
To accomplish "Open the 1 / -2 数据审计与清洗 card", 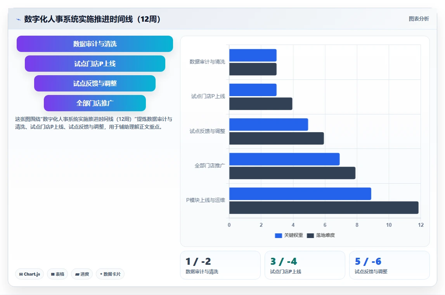I will pyautogui.click(x=220, y=265).
